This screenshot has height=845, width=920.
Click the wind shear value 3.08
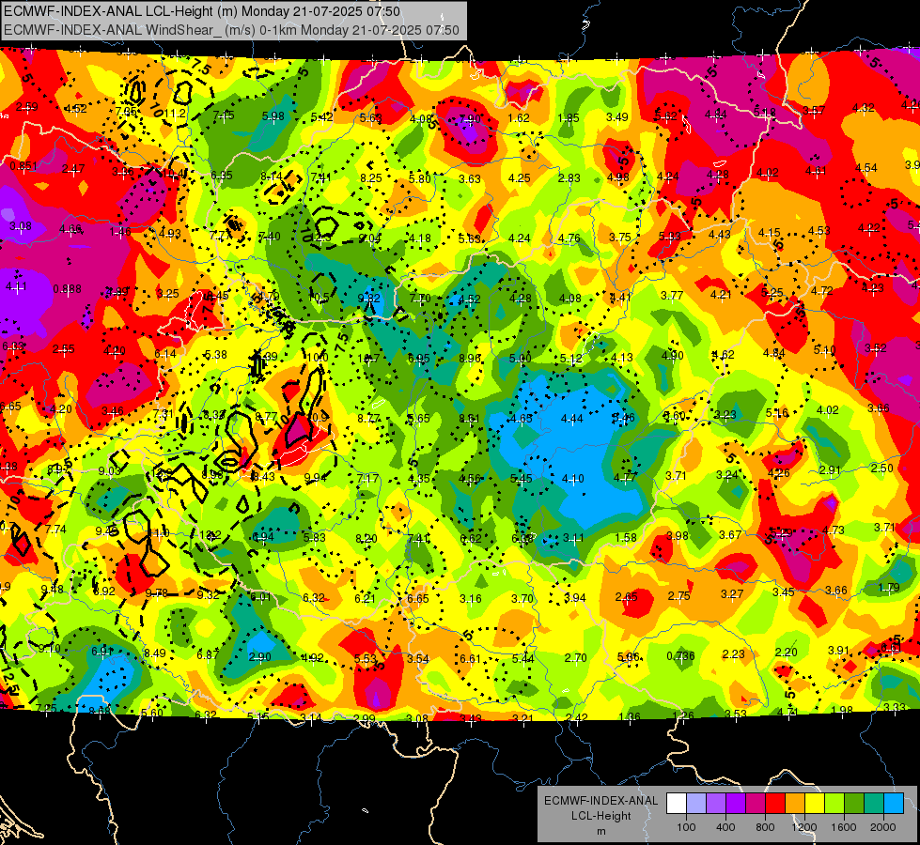coord(21,226)
